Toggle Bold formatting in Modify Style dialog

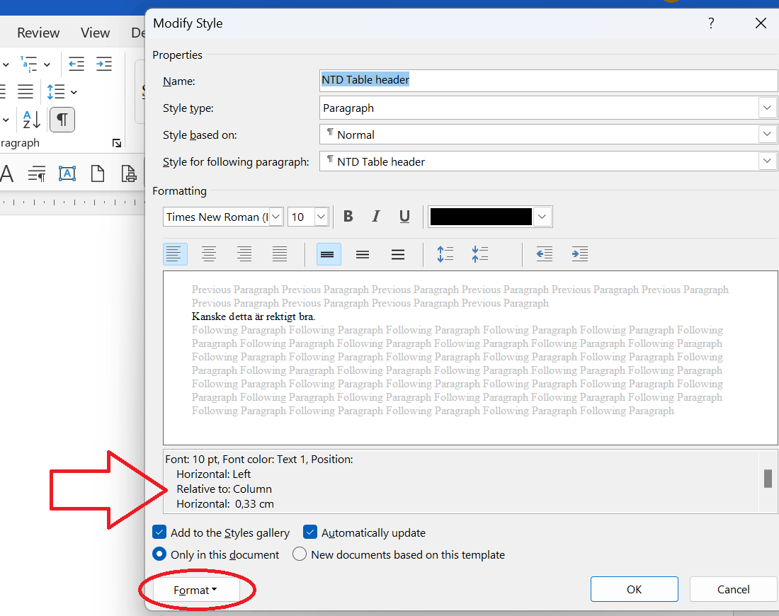click(x=348, y=217)
